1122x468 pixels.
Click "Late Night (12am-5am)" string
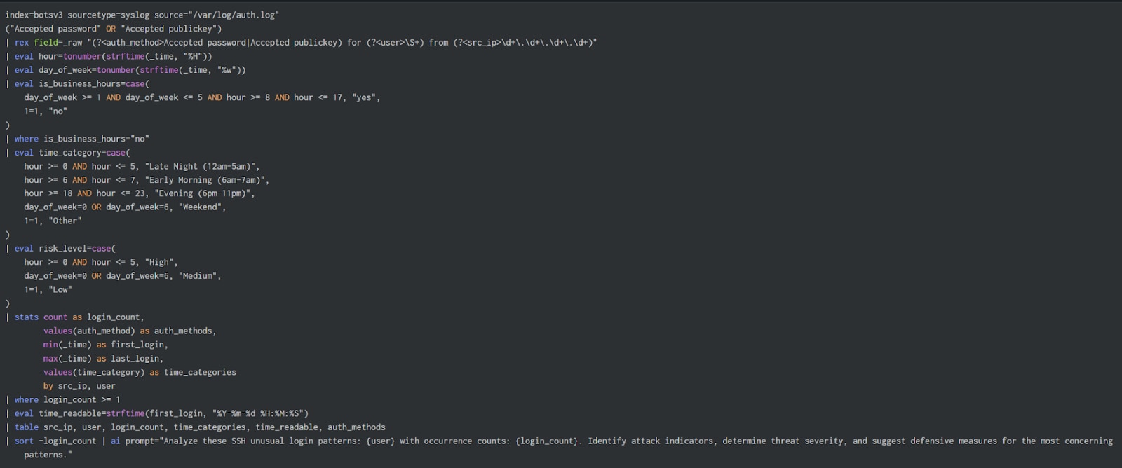pos(202,166)
